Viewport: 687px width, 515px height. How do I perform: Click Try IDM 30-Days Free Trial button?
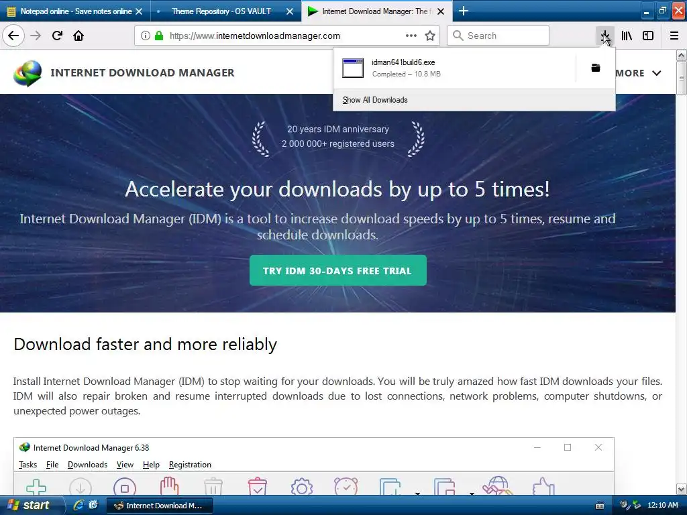[338, 271]
